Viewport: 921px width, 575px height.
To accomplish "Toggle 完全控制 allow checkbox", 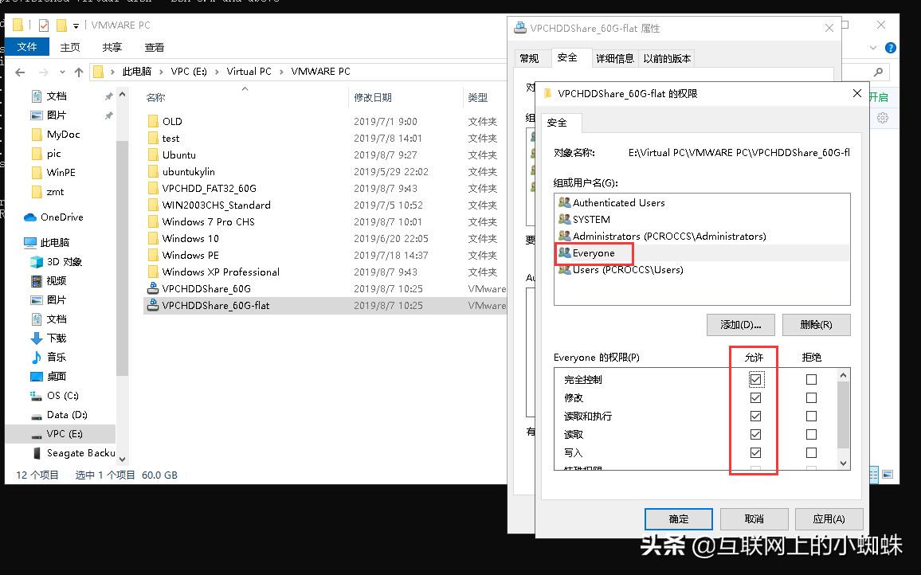I will (755, 379).
